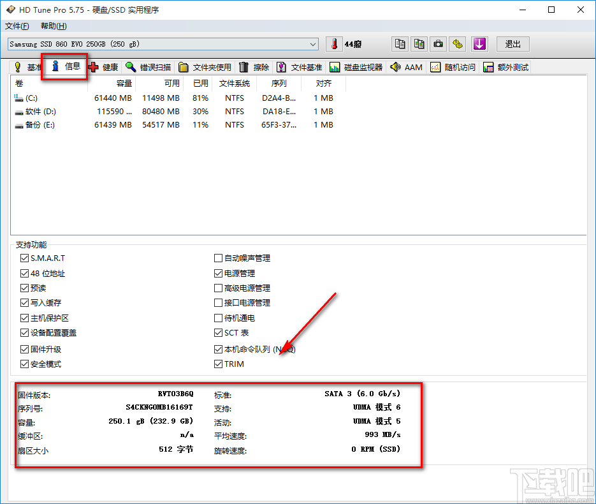Toggle the SCT 表 checkbox

coord(218,333)
